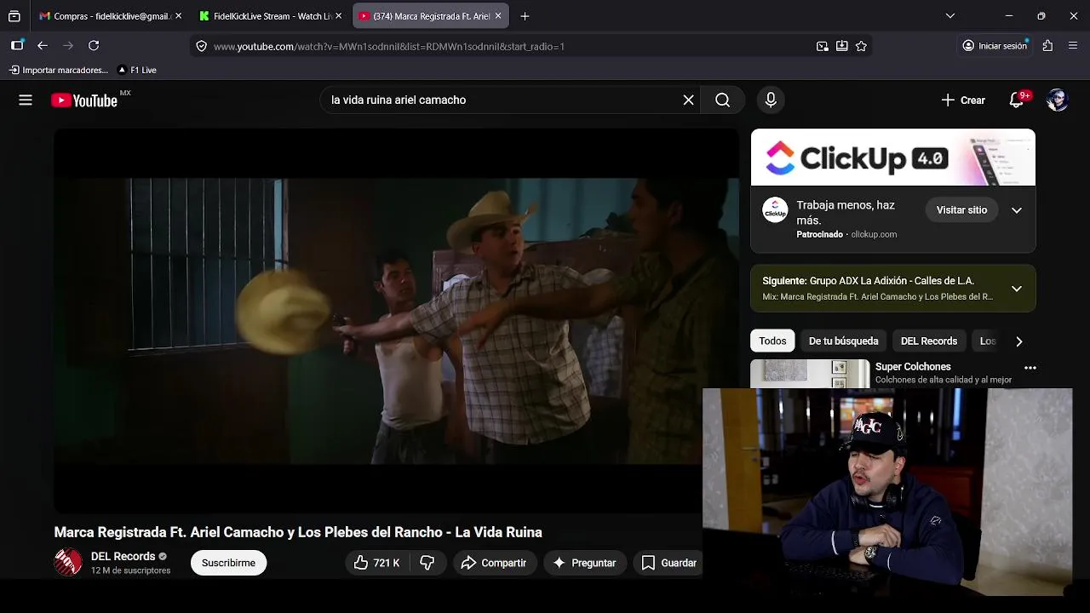View site information icon in address bar
Screen dimensions: 1090x613
[202, 46]
